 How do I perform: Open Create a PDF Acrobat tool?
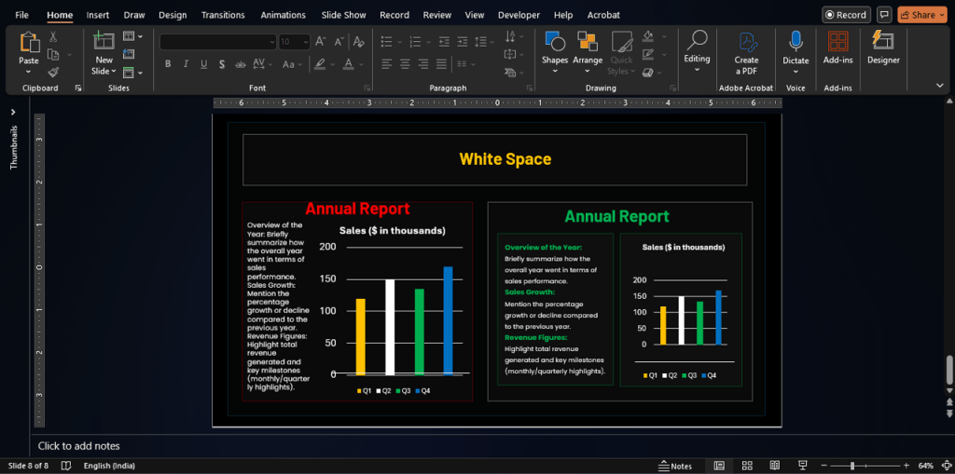point(746,53)
